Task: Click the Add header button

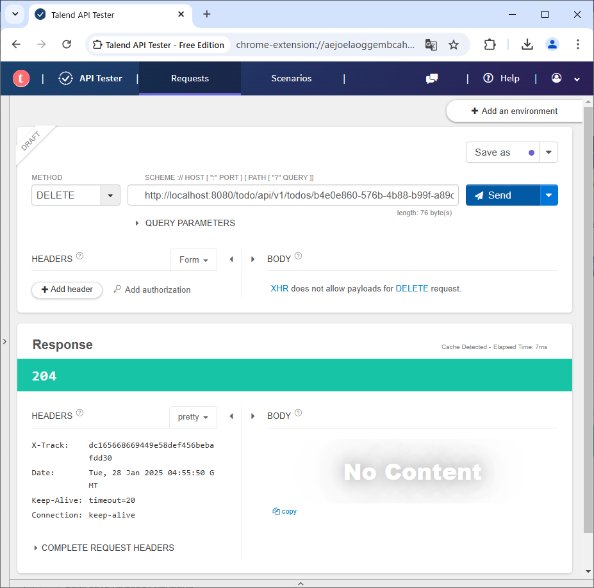Action: (x=67, y=290)
